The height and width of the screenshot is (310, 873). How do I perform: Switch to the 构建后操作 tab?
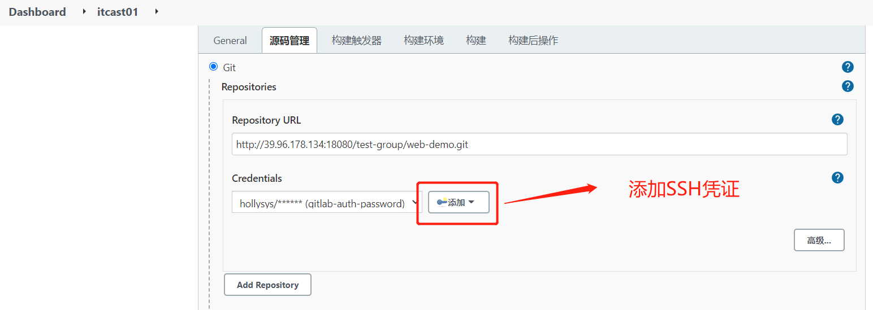[533, 41]
